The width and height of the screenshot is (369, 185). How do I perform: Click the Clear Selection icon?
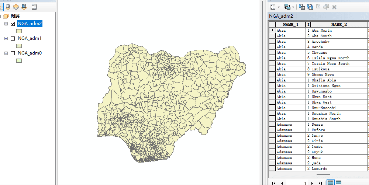(x=318, y=7)
